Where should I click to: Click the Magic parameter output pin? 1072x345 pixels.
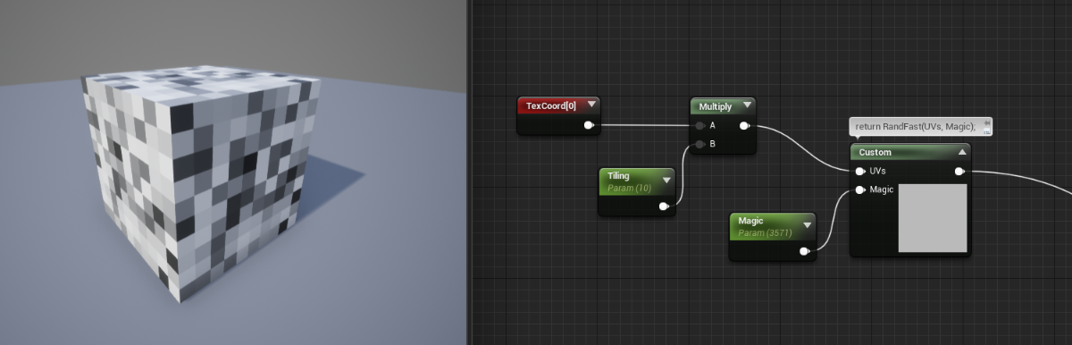[x=805, y=251]
